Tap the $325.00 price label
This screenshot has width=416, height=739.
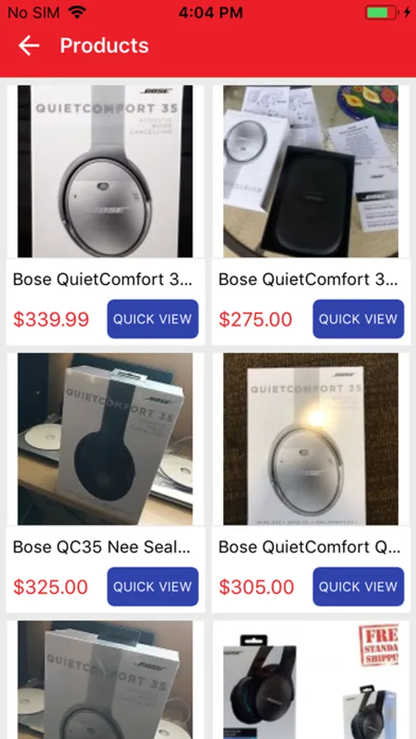pos(50,587)
